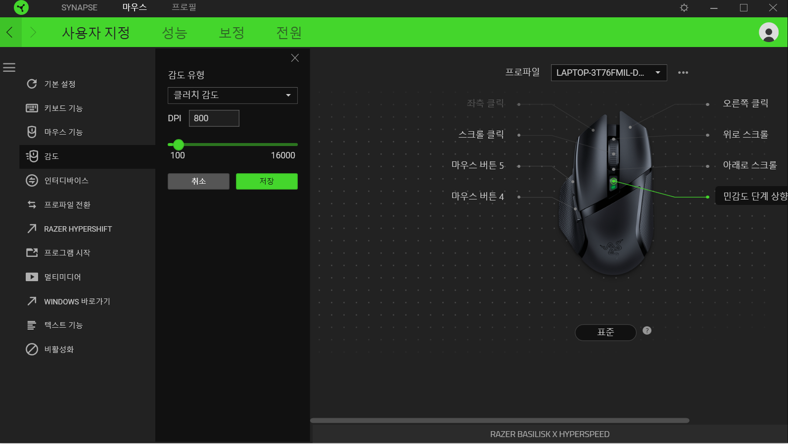Click the 취소 cancel button
The width and height of the screenshot is (788, 444).
pos(198,181)
